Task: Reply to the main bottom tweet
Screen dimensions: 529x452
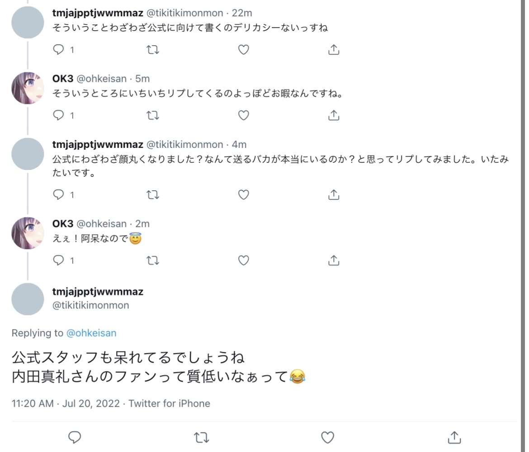Action: click(x=75, y=437)
